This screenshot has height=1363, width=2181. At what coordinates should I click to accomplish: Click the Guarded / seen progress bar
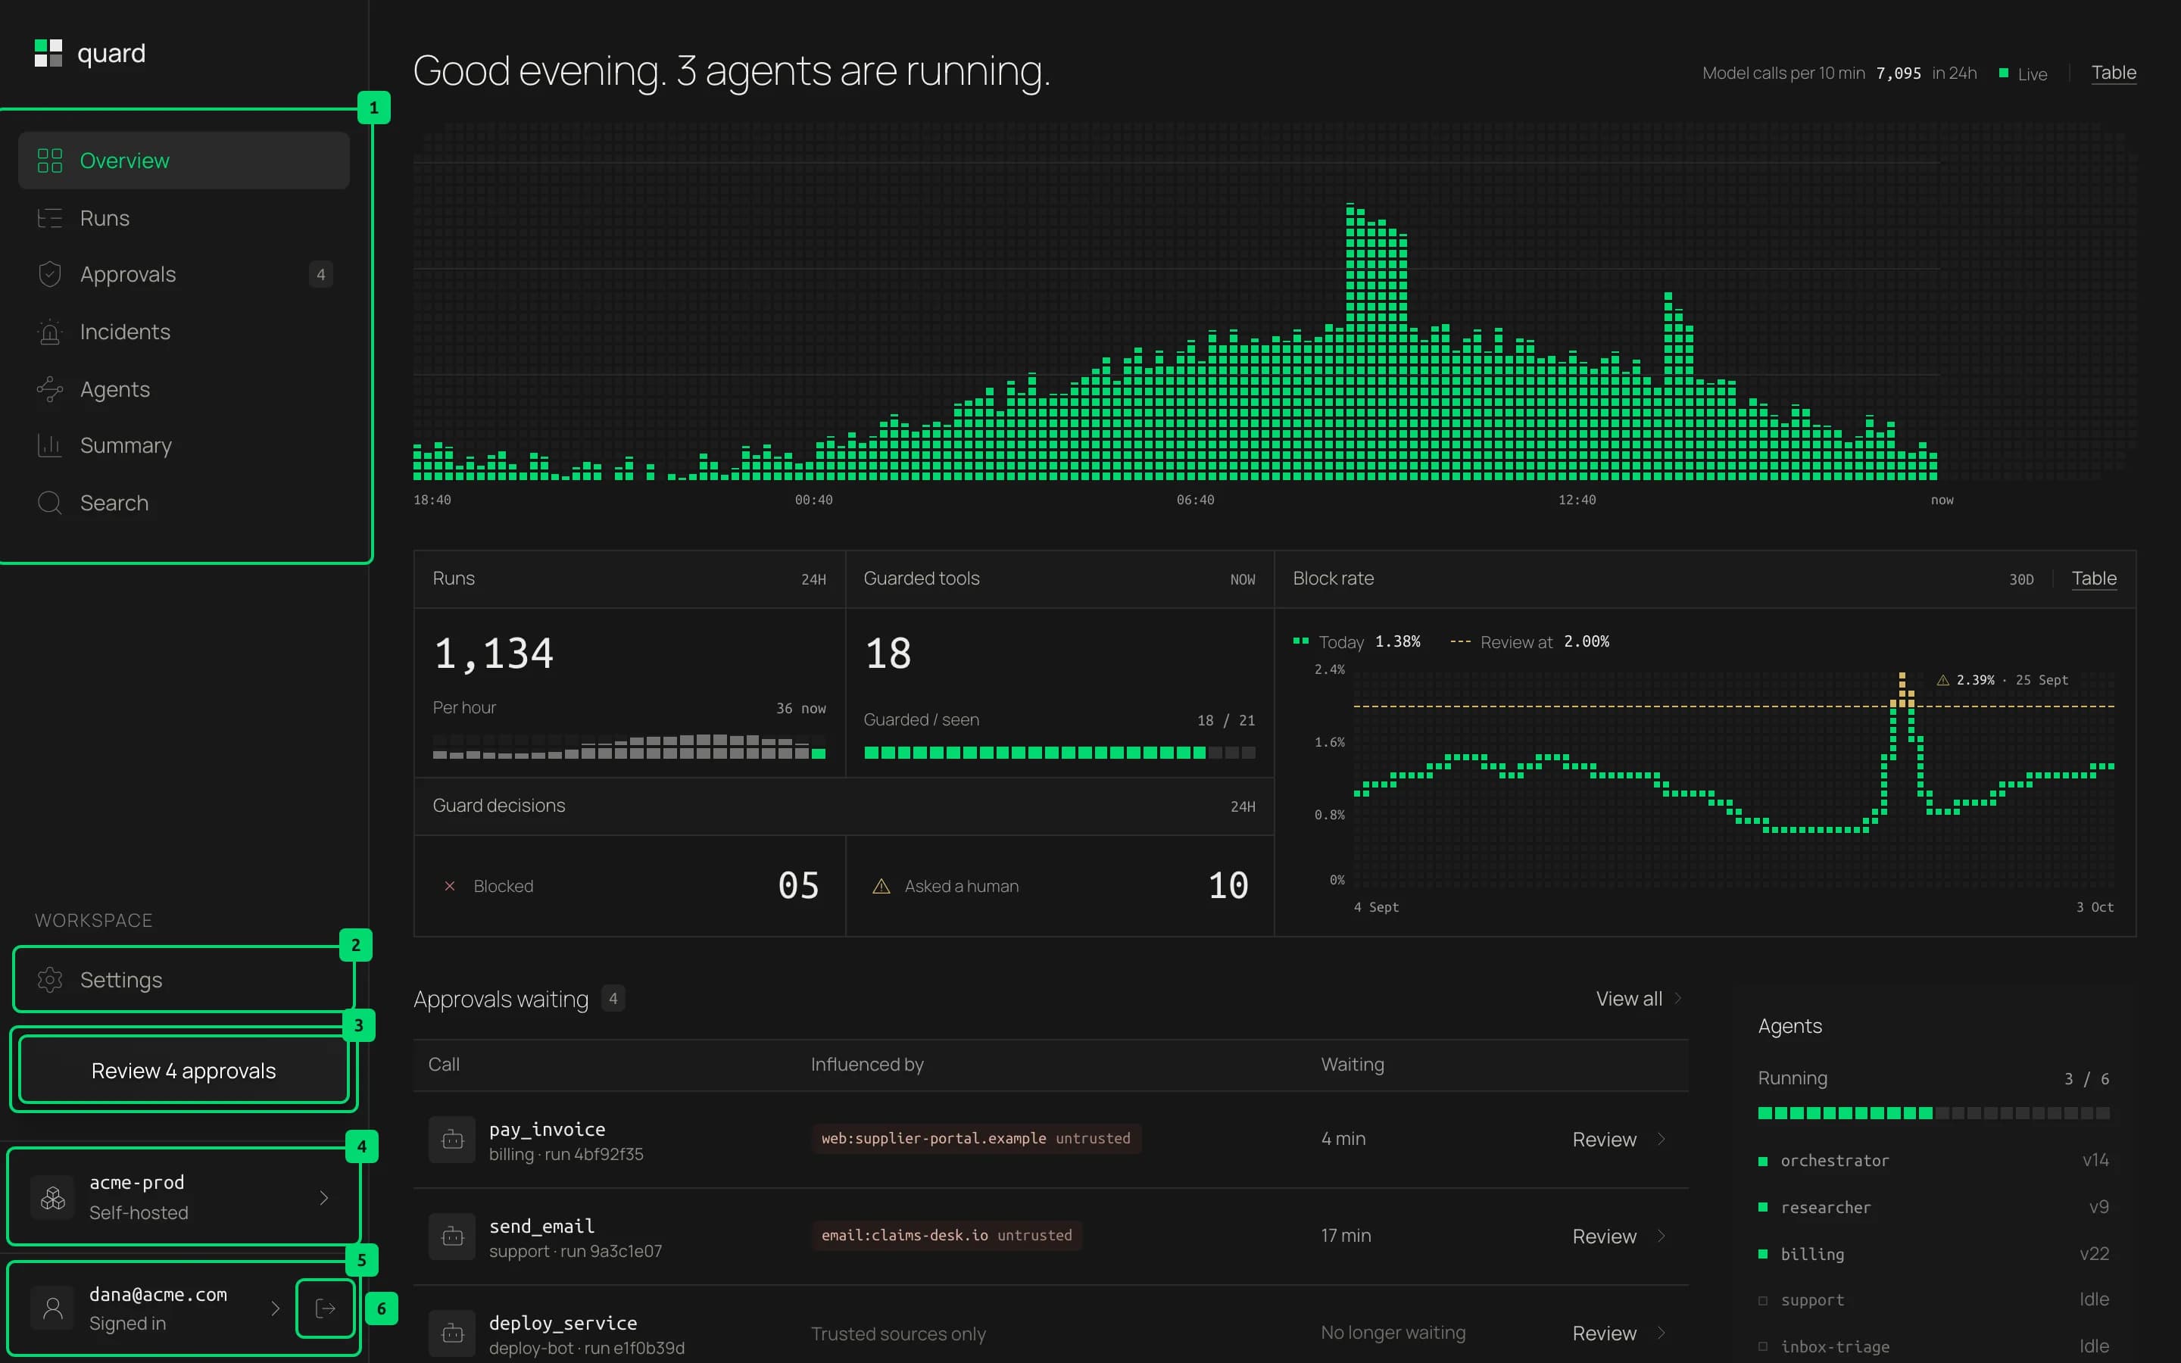pyautogui.click(x=1059, y=753)
